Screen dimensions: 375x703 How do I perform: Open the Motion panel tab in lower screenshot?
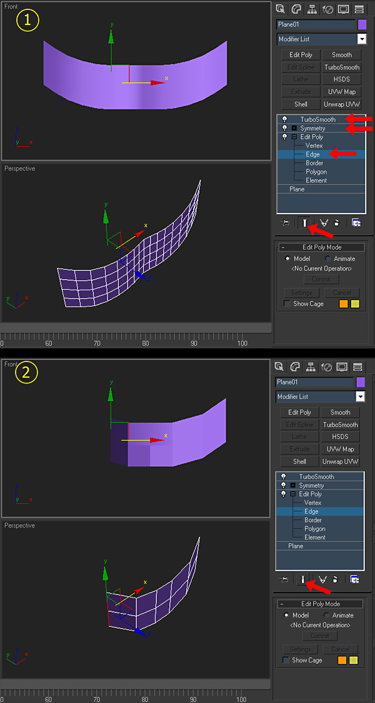pyautogui.click(x=326, y=366)
